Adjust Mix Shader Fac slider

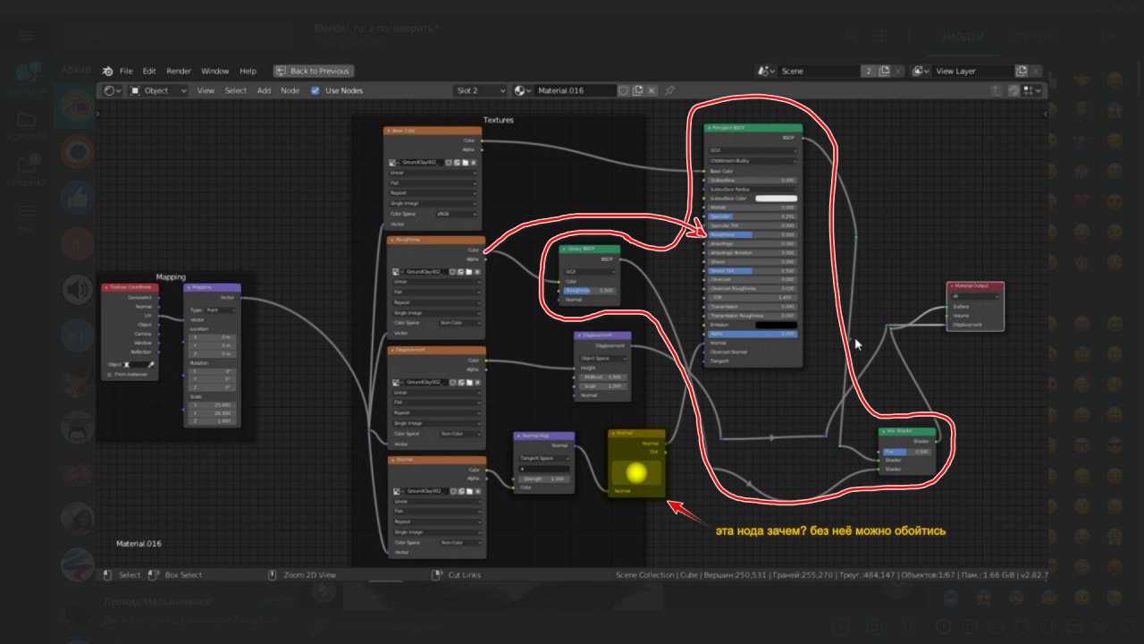[906, 452]
